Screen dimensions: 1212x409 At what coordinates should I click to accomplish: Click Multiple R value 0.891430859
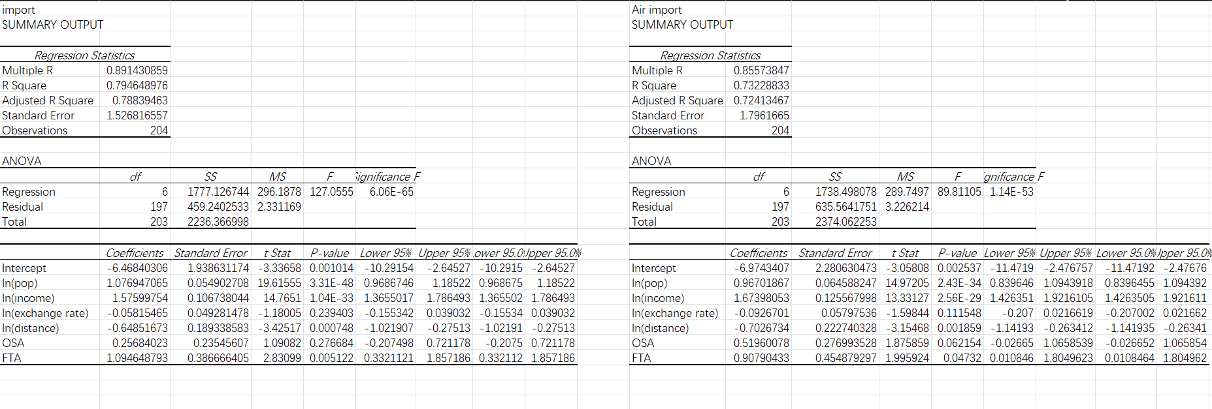137,70
